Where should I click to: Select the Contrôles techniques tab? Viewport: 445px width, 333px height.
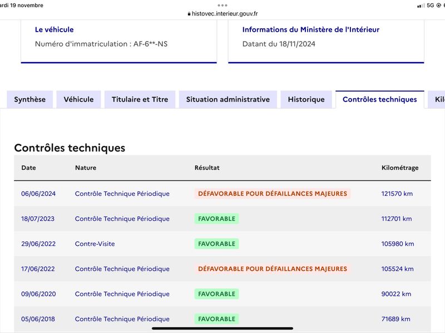(380, 99)
